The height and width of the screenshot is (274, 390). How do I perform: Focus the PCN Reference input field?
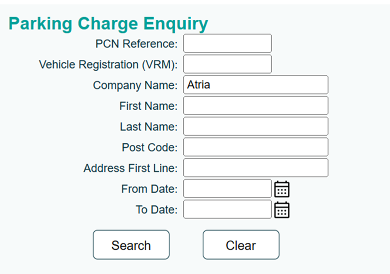[x=228, y=43]
